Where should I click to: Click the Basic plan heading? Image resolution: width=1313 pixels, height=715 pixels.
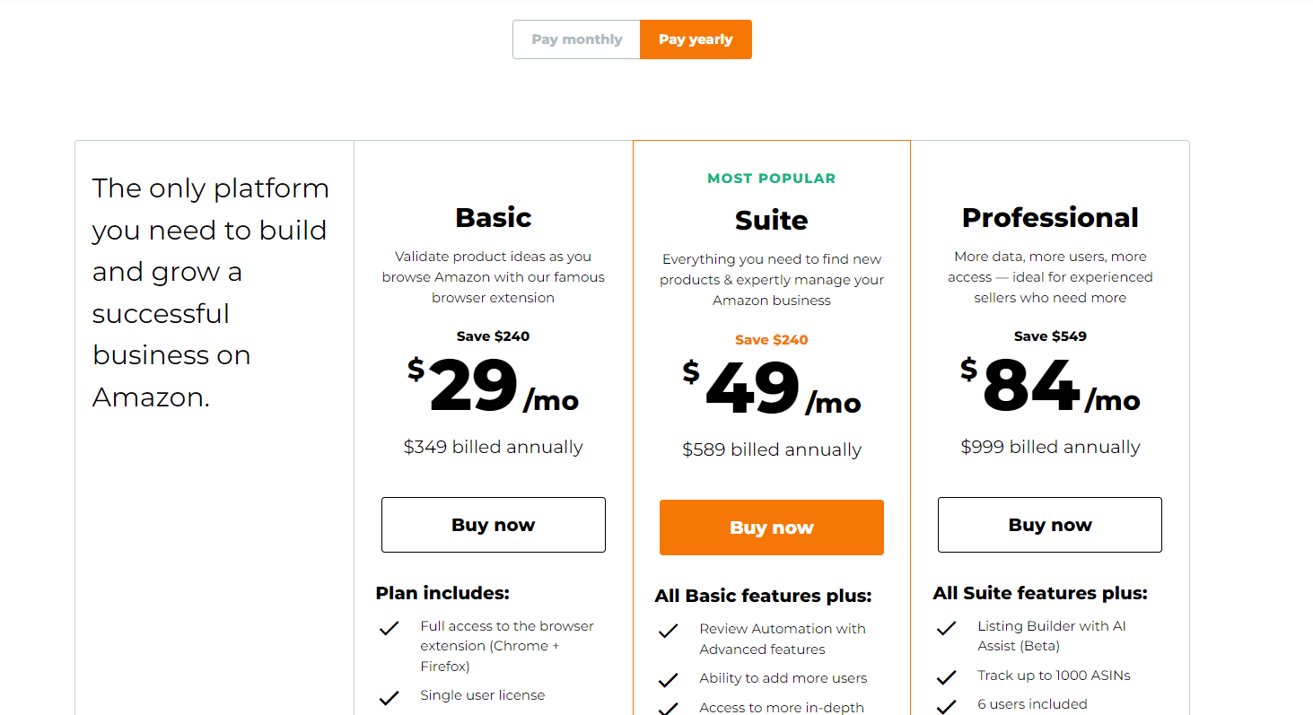click(493, 217)
